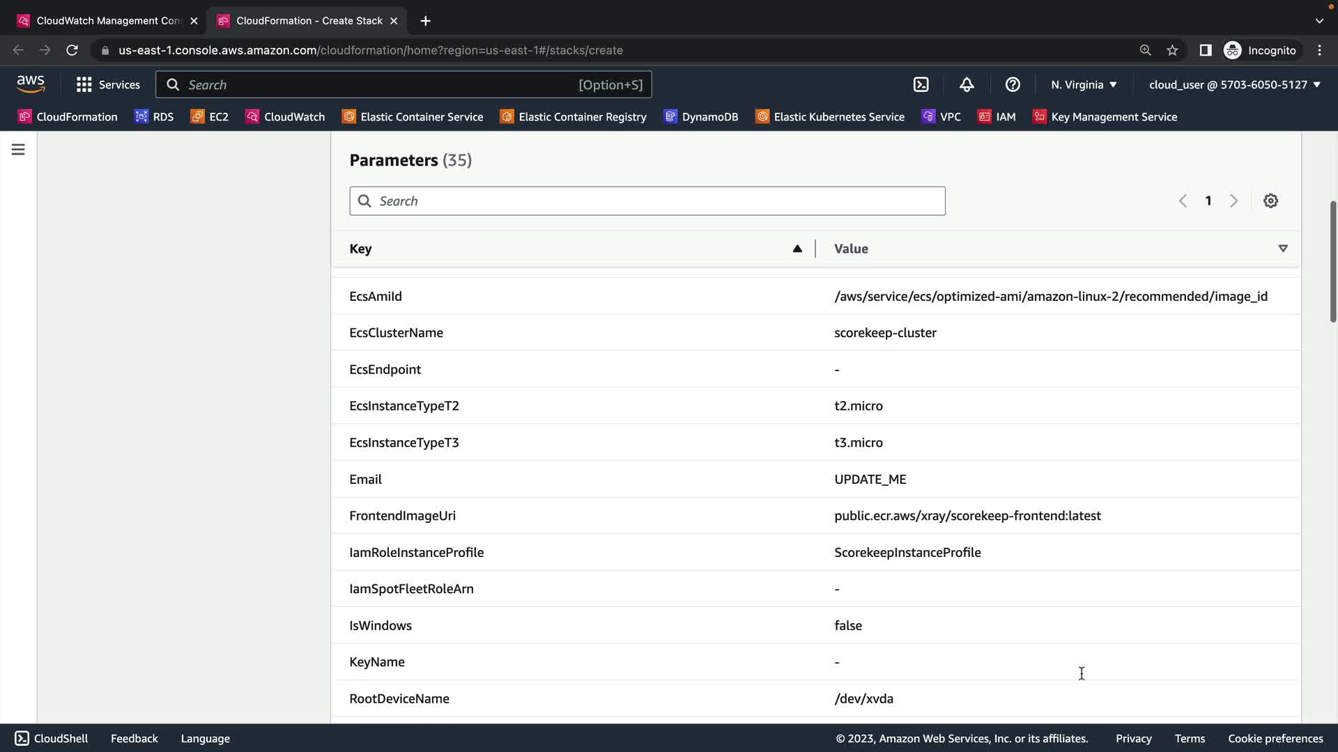Viewport: 1338px width, 752px height.
Task: Sort parameters by Value column arrow
Action: tap(1282, 249)
